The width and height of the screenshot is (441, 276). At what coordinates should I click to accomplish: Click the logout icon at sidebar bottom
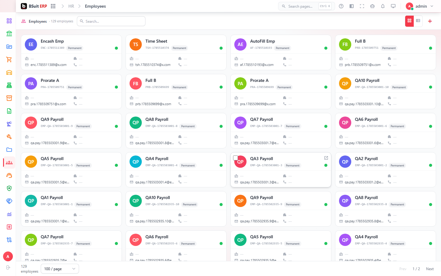click(8, 267)
